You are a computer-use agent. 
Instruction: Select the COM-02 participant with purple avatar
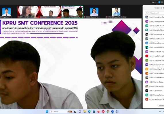coord(155,22)
